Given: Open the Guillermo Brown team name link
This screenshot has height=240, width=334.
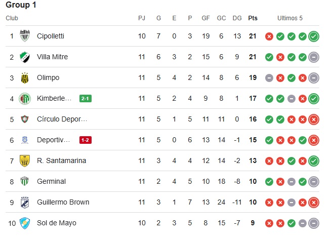Looking at the screenshot, I should (x=63, y=202).
